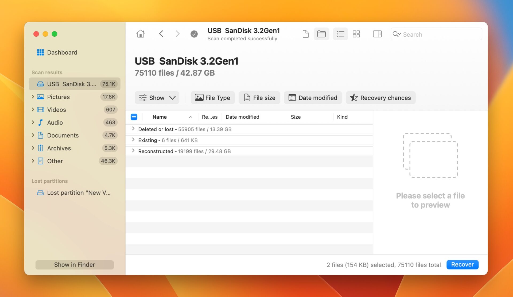Click inside the Search field
This screenshot has width=513, height=297.
tap(436, 34)
